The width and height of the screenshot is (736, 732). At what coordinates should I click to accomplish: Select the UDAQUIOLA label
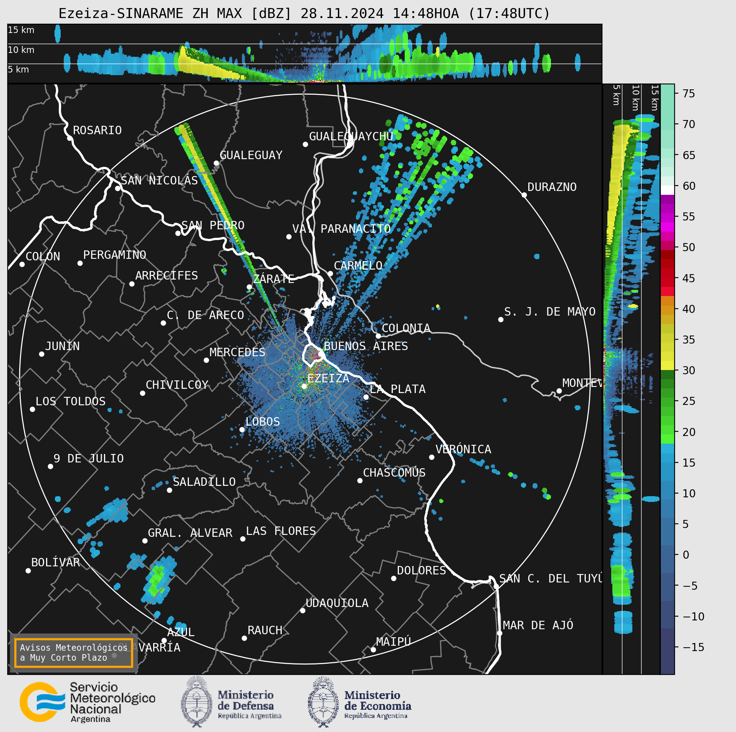pos(337,603)
